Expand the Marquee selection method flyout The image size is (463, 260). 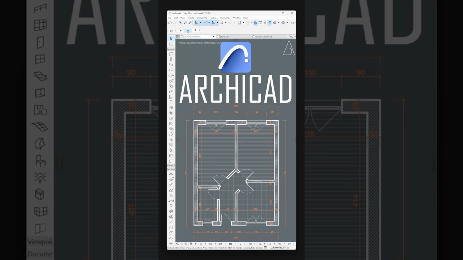coord(183,31)
